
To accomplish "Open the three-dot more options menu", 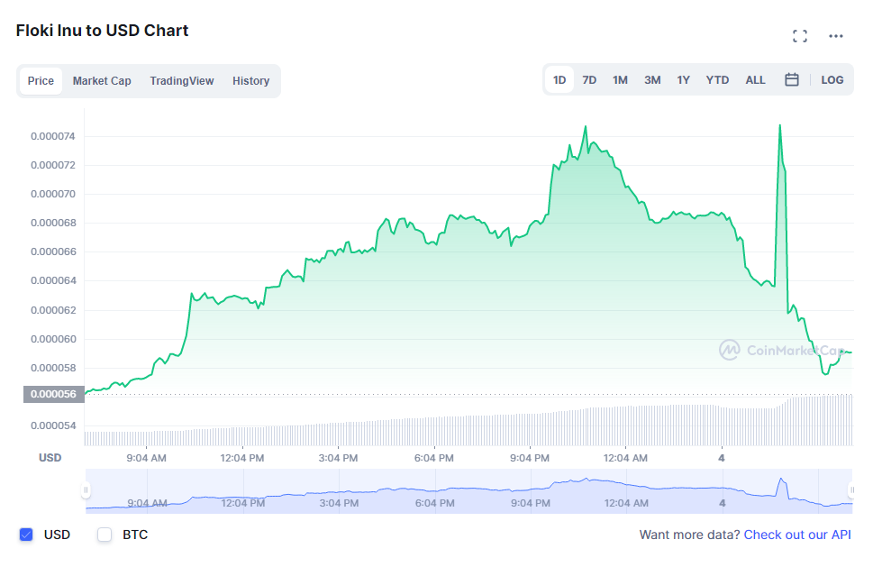I will [836, 36].
